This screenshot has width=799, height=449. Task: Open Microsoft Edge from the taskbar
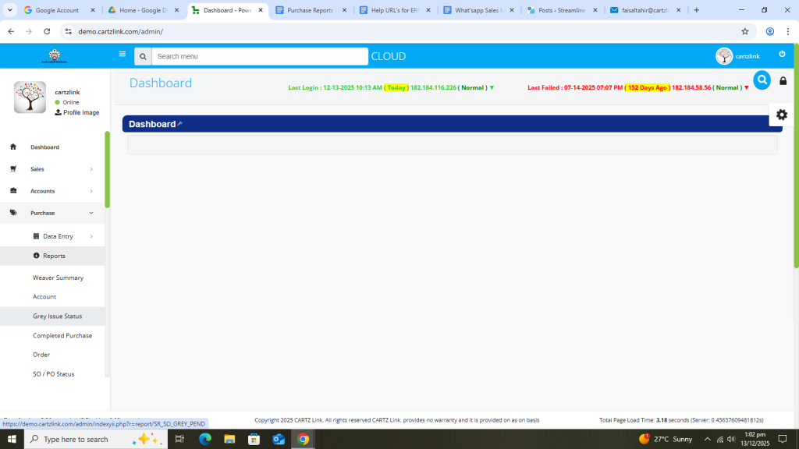(x=205, y=440)
